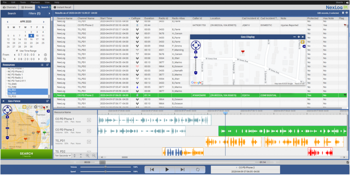Expand the highlighted CO PD Phone 2 row arrow

pos(55,95)
